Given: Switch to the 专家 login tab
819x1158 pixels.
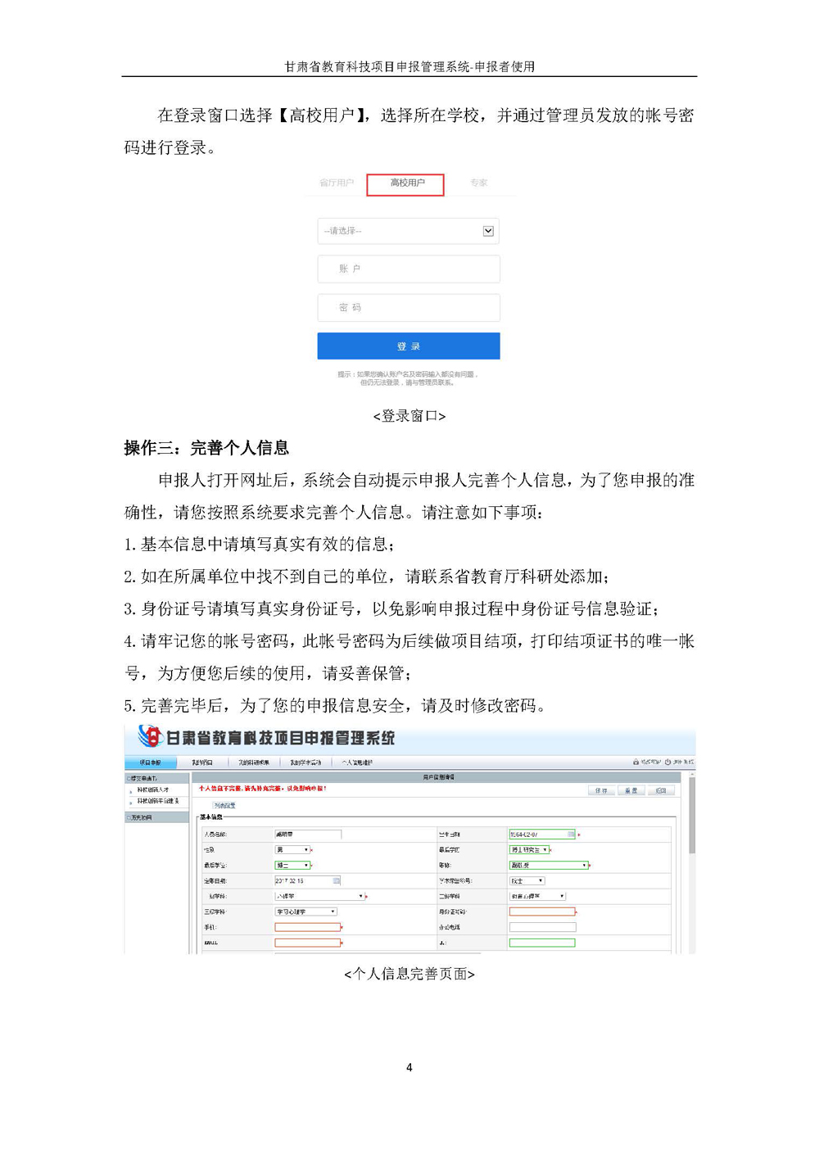Looking at the screenshot, I should tap(478, 183).
